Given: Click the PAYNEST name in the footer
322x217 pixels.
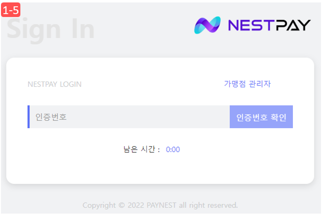Looking at the screenshot, I should click(161, 205).
